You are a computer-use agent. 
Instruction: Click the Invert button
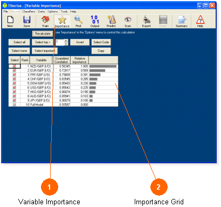tap(80, 42)
